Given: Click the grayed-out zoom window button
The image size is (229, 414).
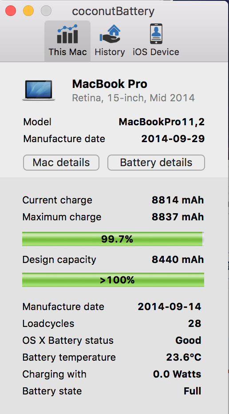Looking at the screenshot, I should tap(46, 11).
